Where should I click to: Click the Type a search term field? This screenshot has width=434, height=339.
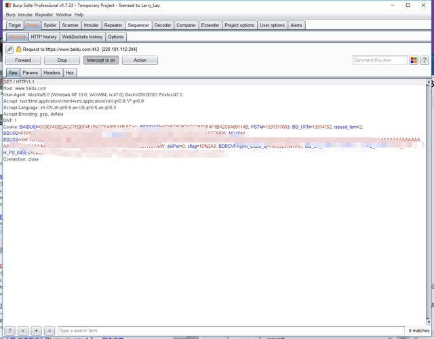231,330
